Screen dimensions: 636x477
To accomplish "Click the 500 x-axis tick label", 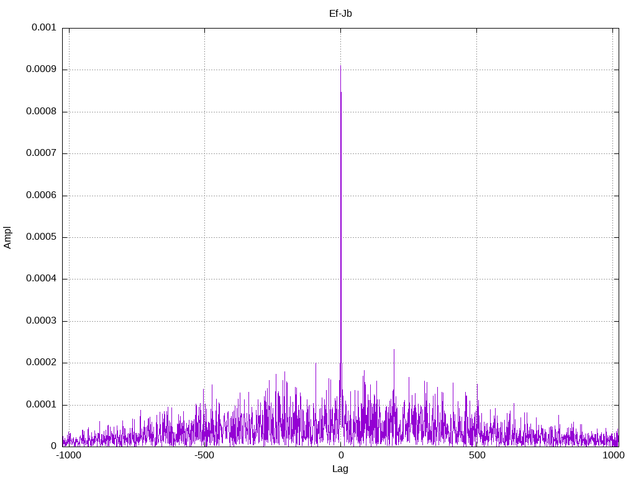I will click(x=477, y=455).
